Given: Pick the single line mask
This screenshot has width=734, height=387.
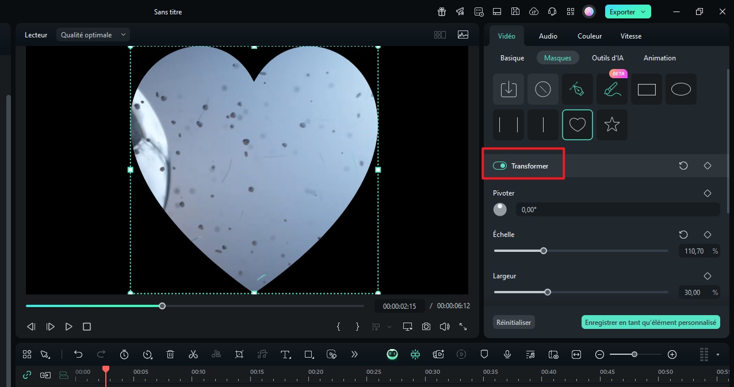Looking at the screenshot, I should tap(543, 125).
